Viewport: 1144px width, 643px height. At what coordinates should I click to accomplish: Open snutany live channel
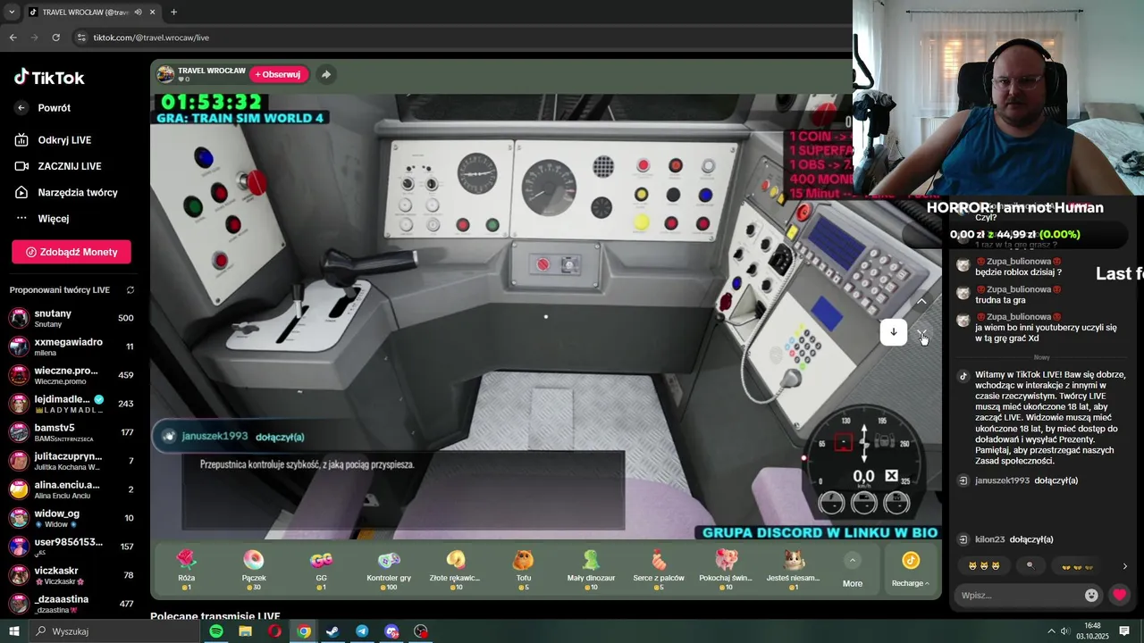71,318
